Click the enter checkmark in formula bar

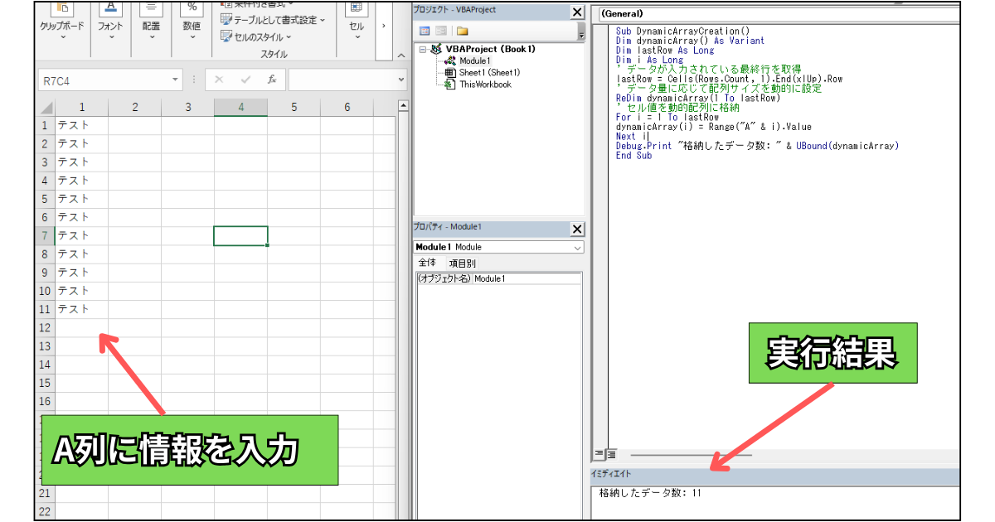tap(245, 80)
